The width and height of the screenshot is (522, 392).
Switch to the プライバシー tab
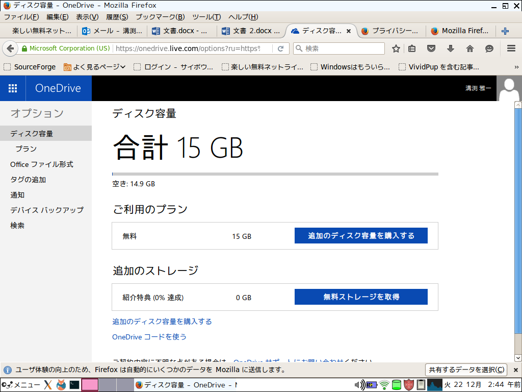click(391, 31)
